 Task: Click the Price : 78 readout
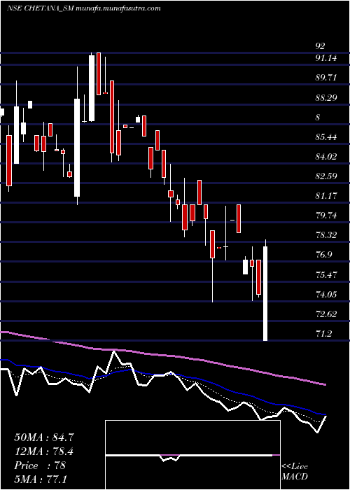(x=40, y=465)
